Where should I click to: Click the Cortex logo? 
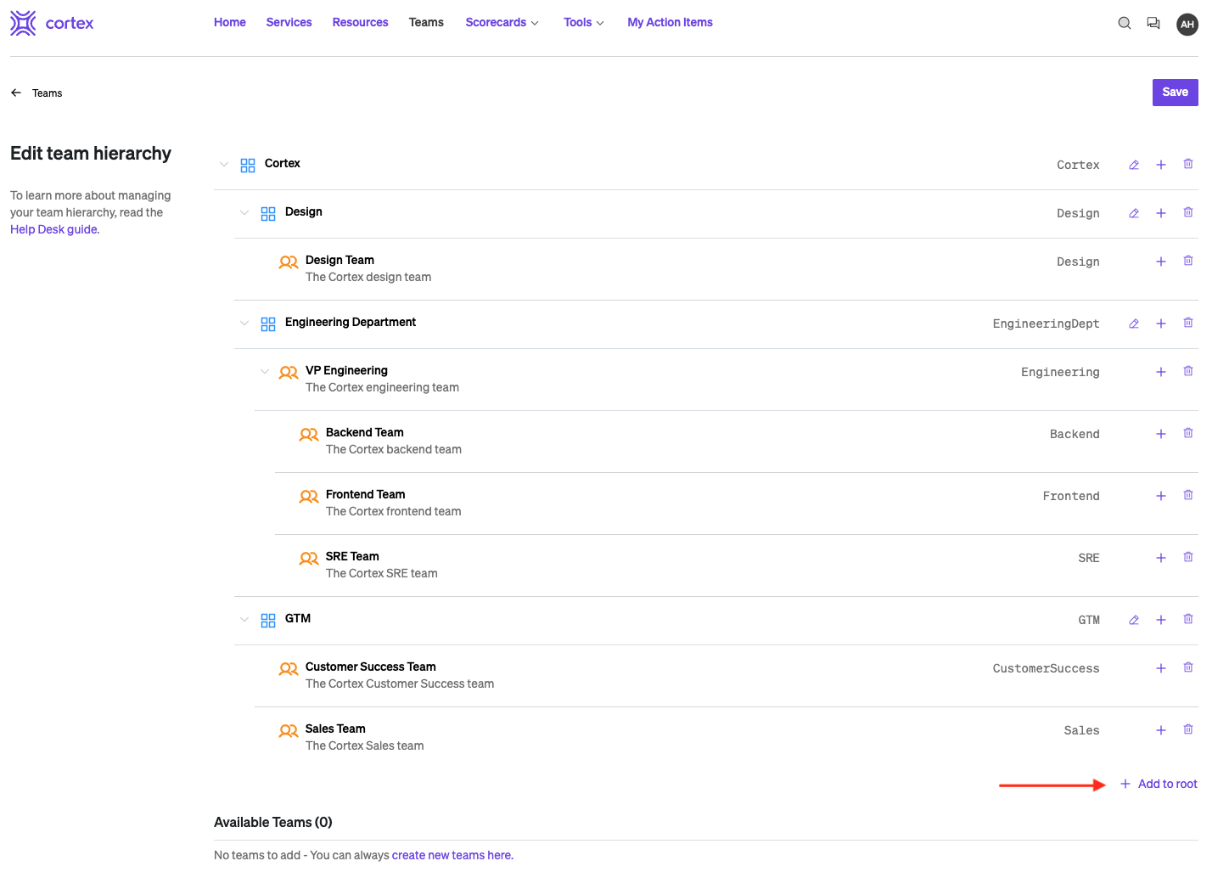click(x=52, y=23)
